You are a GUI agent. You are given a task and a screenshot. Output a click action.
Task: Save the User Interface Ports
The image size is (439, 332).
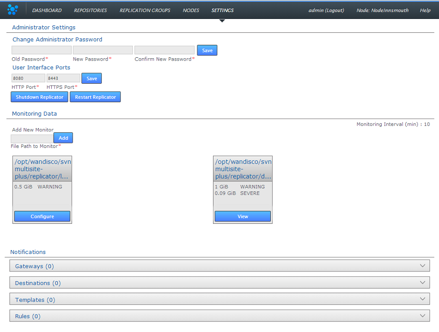[91, 79]
